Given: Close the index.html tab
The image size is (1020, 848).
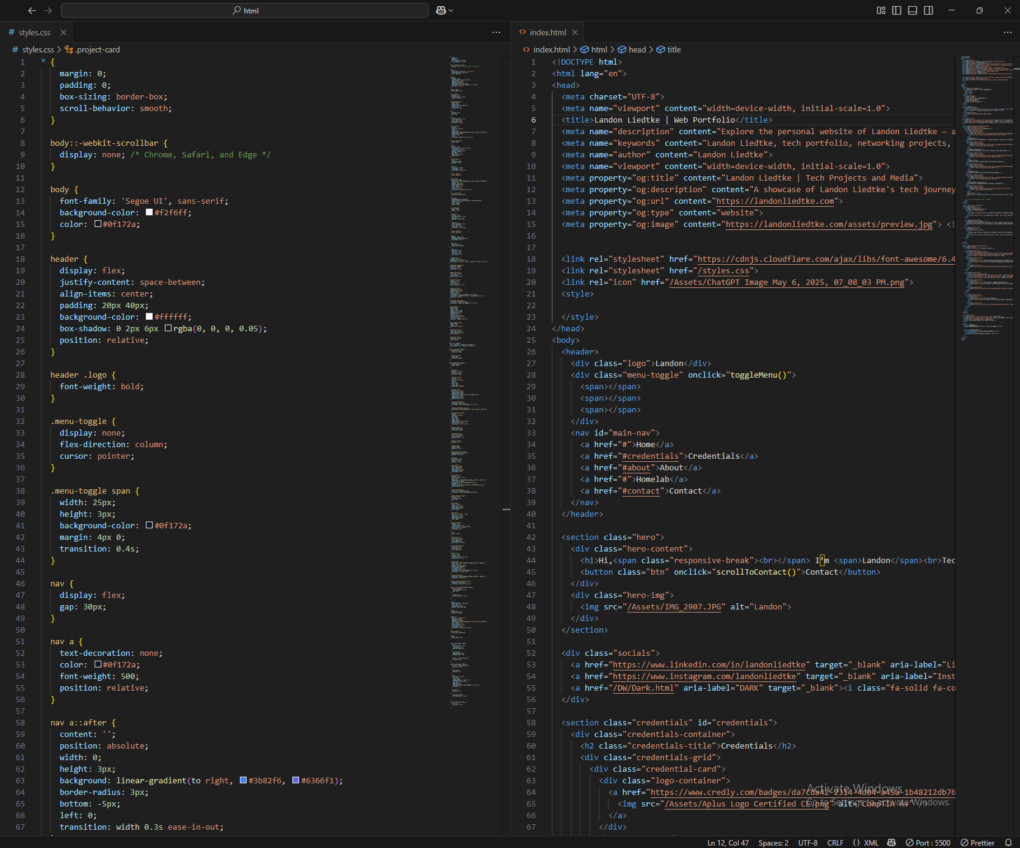Looking at the screenshot, I should point(575,32).
